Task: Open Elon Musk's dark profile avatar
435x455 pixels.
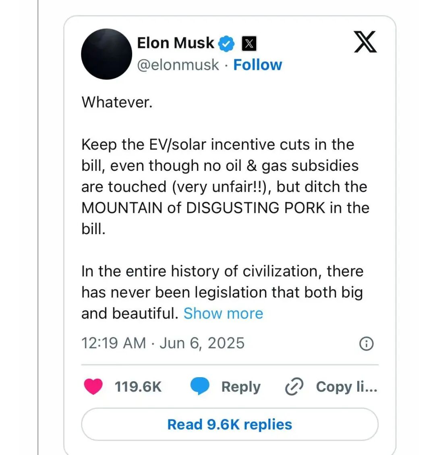Action: (106, 54)
